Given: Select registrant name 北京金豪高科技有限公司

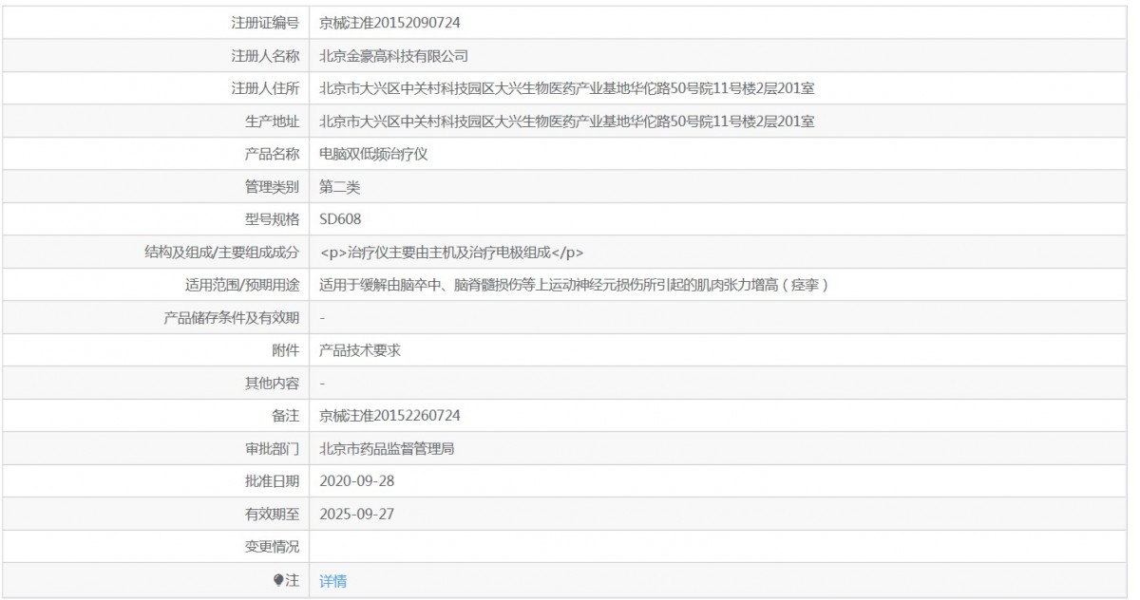Looking at the screenshot, I should pyautogui.click(x=394, y=55).
